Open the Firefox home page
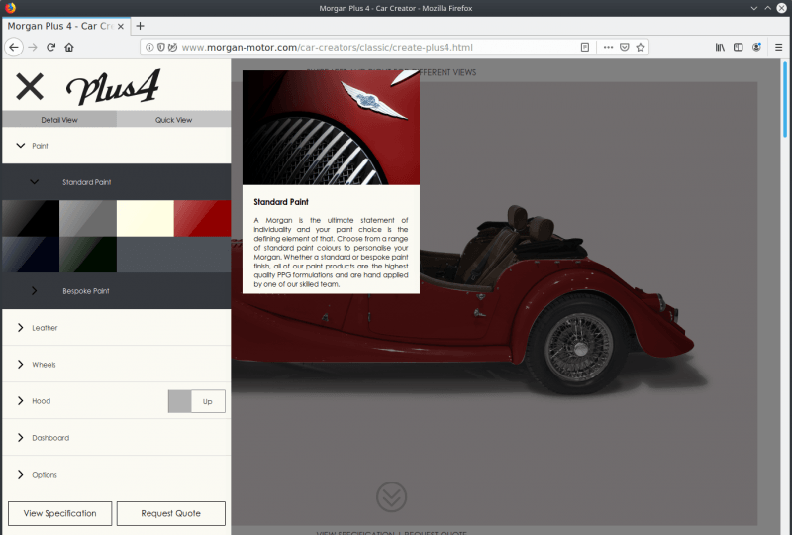This screenshot has height=535, width=792. (69, 47)
